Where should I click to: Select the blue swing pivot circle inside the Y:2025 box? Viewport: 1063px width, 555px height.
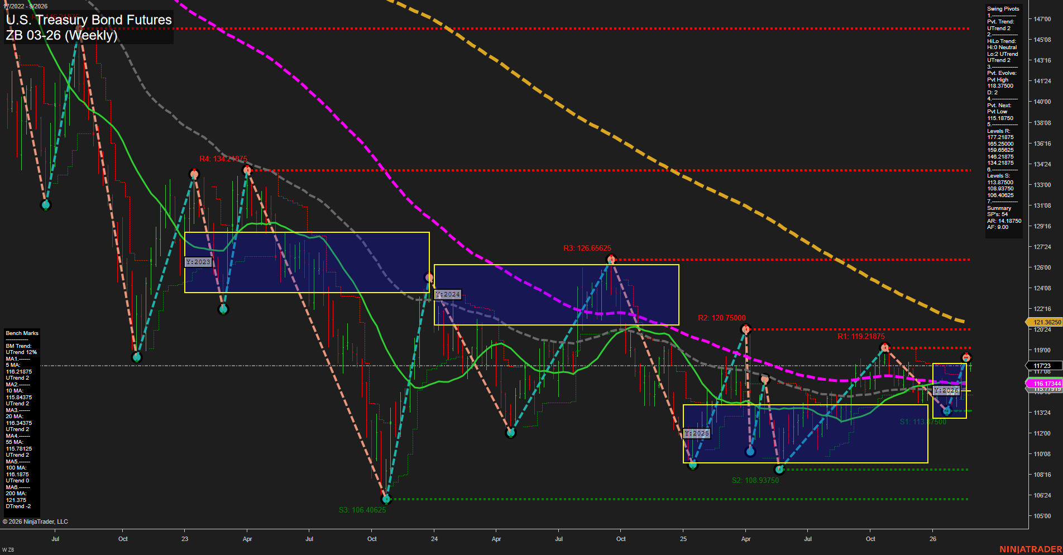click(750, 452)
